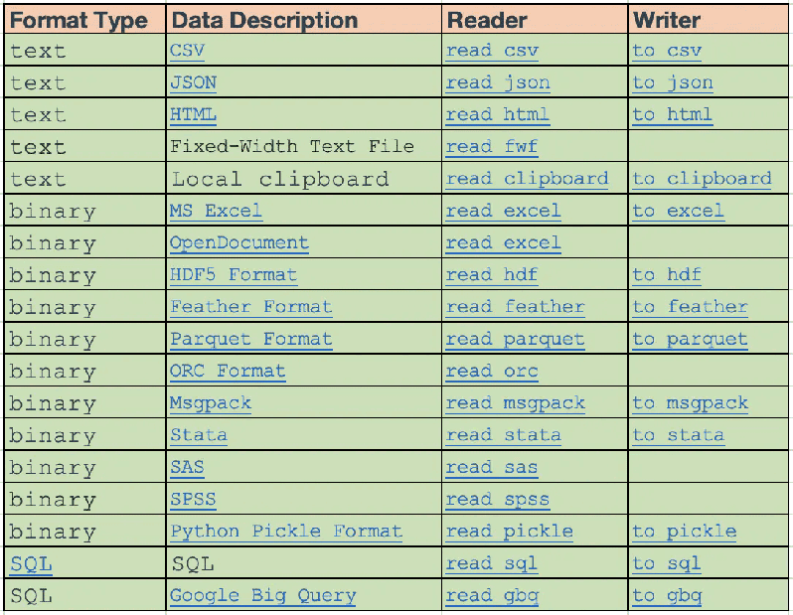Open the Google Big Query link
The width and height of the screenshot is (793, 615).
(263, 596)
